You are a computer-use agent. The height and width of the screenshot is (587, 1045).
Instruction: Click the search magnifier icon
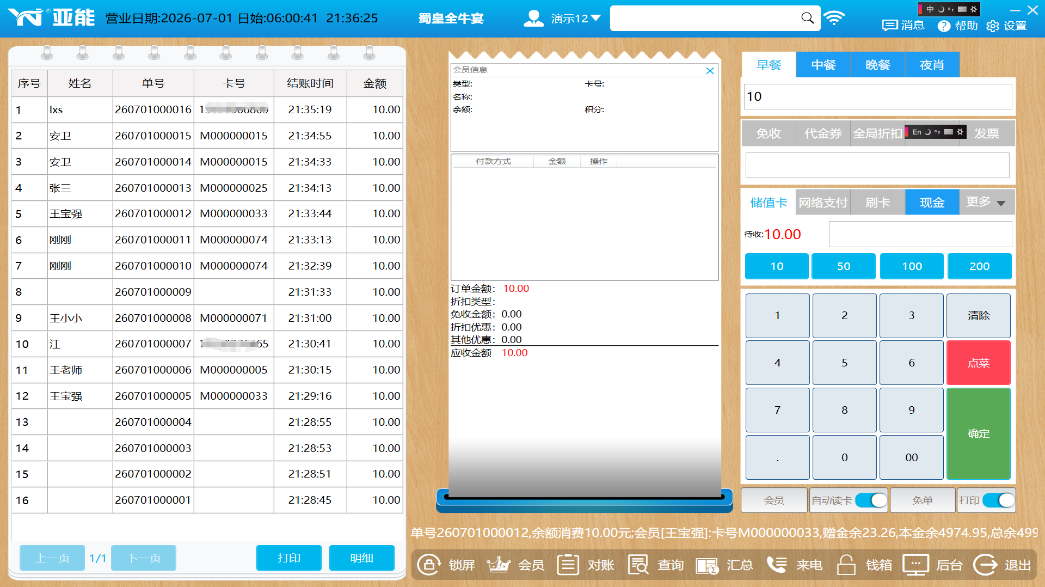point(808,18)
